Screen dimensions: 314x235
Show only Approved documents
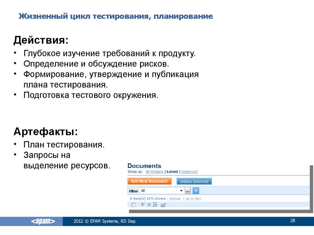pos(189,172)
